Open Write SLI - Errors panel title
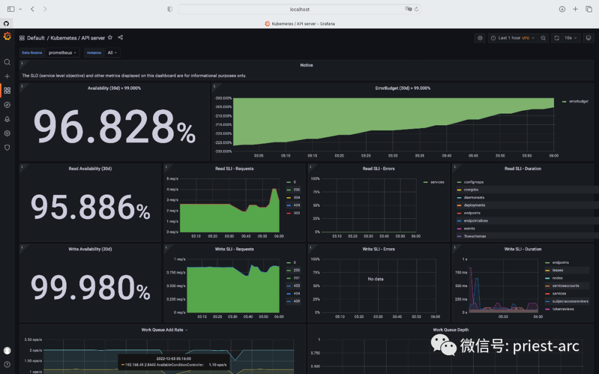 (x=379, y=249)
